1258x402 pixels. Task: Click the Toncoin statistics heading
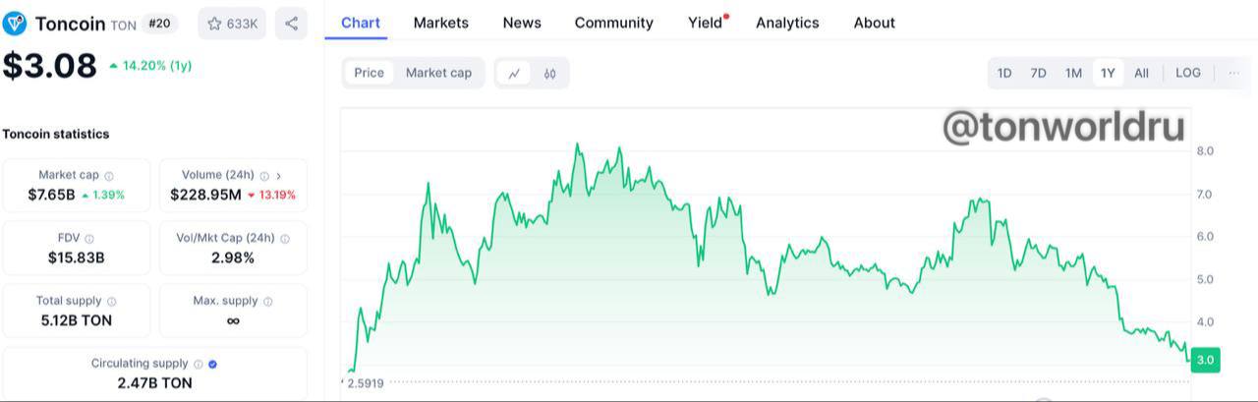56,134
